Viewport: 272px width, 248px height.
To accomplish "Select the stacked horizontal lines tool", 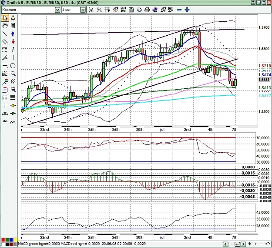I will point(13,97).
